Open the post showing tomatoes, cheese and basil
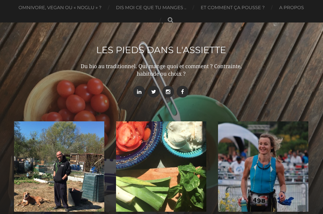Viewport: 323px width, 214px height. pos(161,167)
